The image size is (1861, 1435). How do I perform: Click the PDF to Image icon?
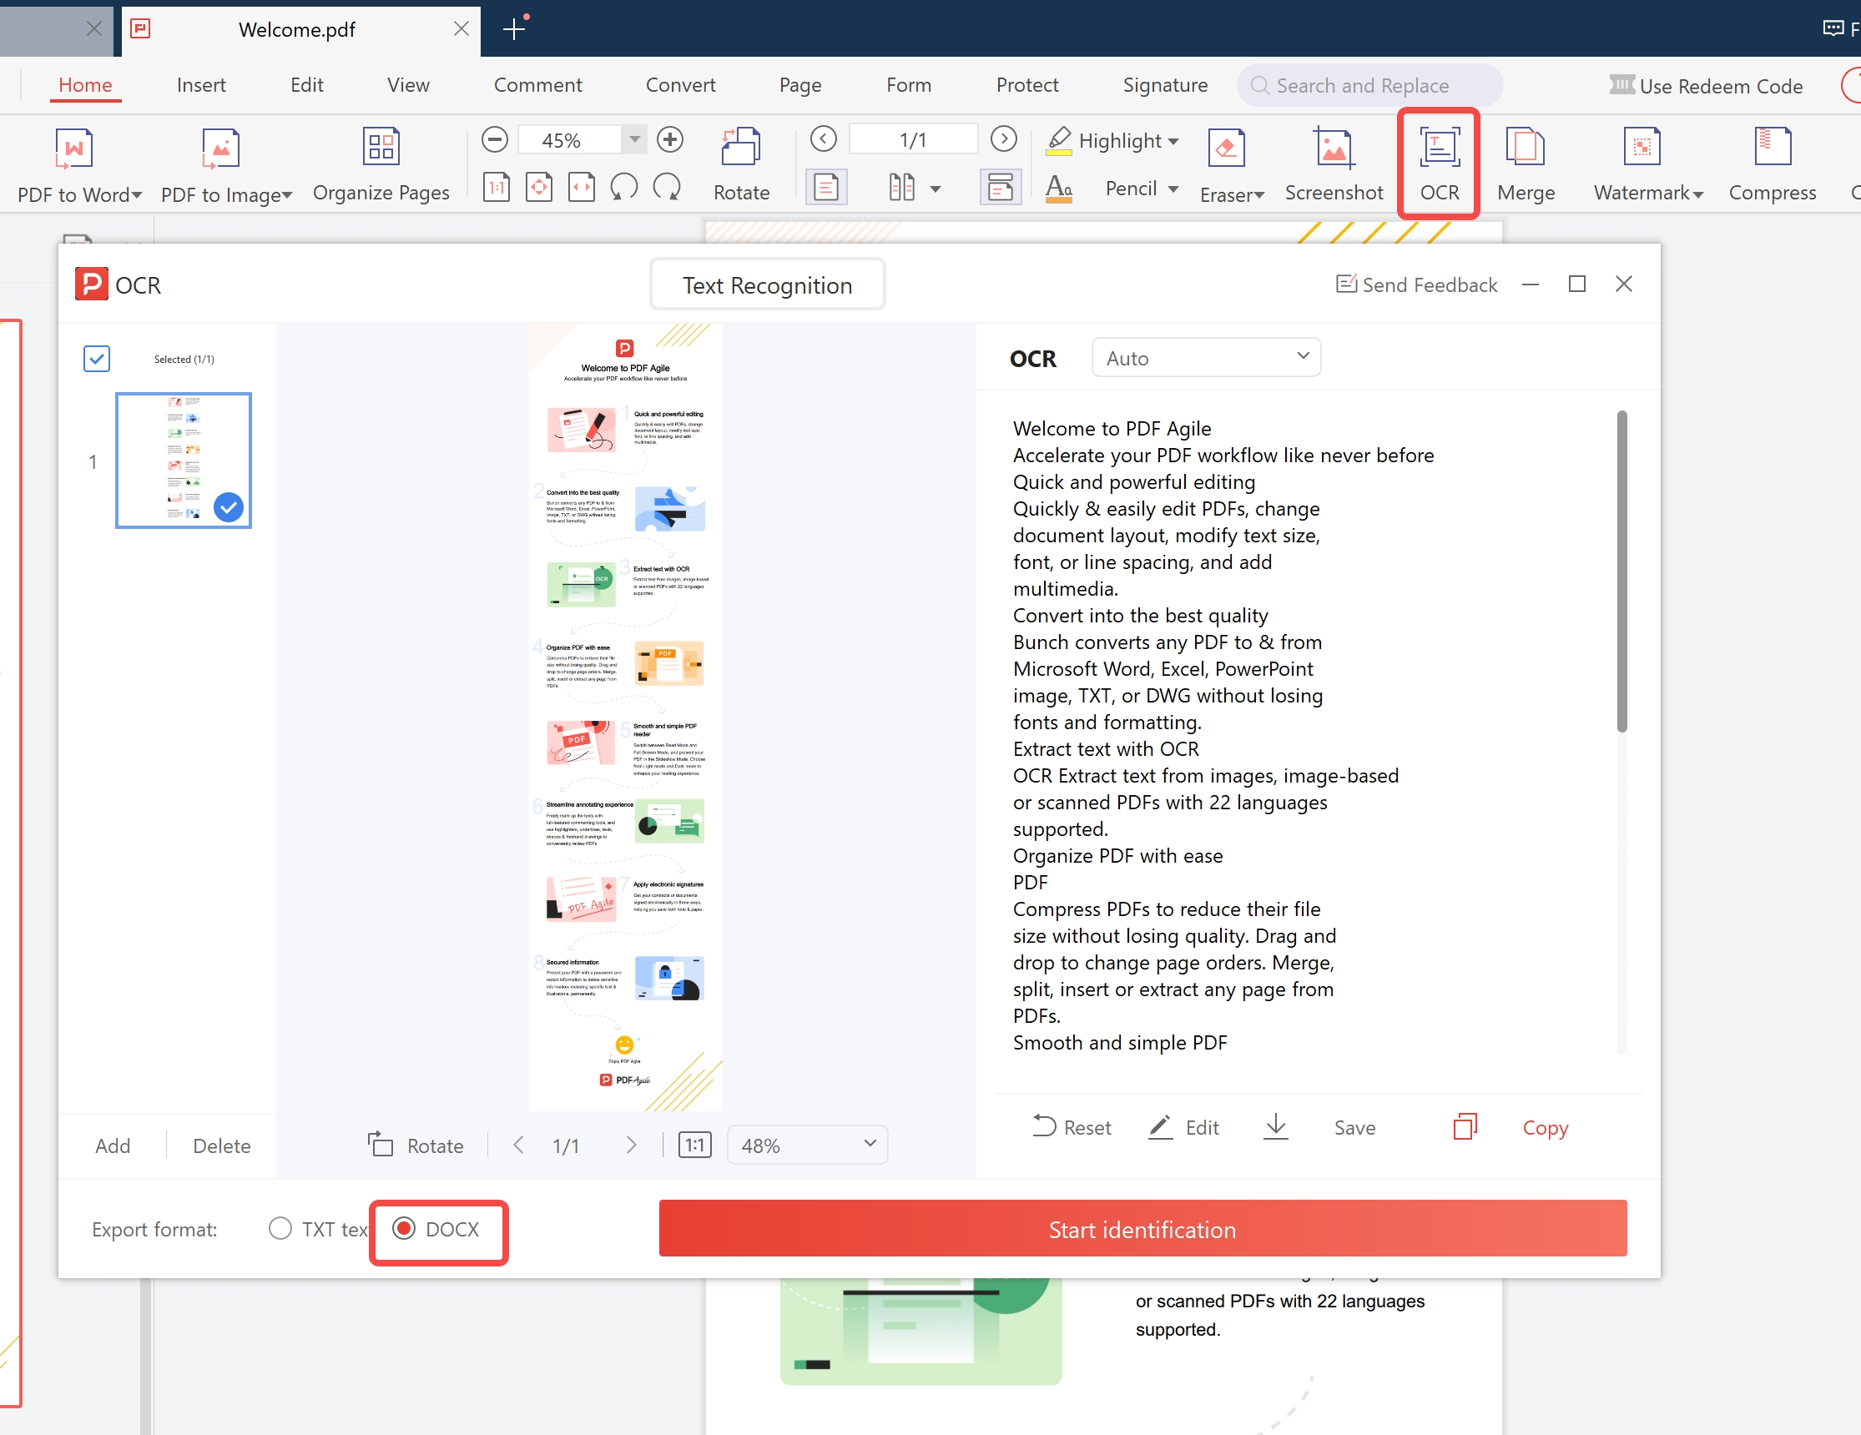[220, 149]
